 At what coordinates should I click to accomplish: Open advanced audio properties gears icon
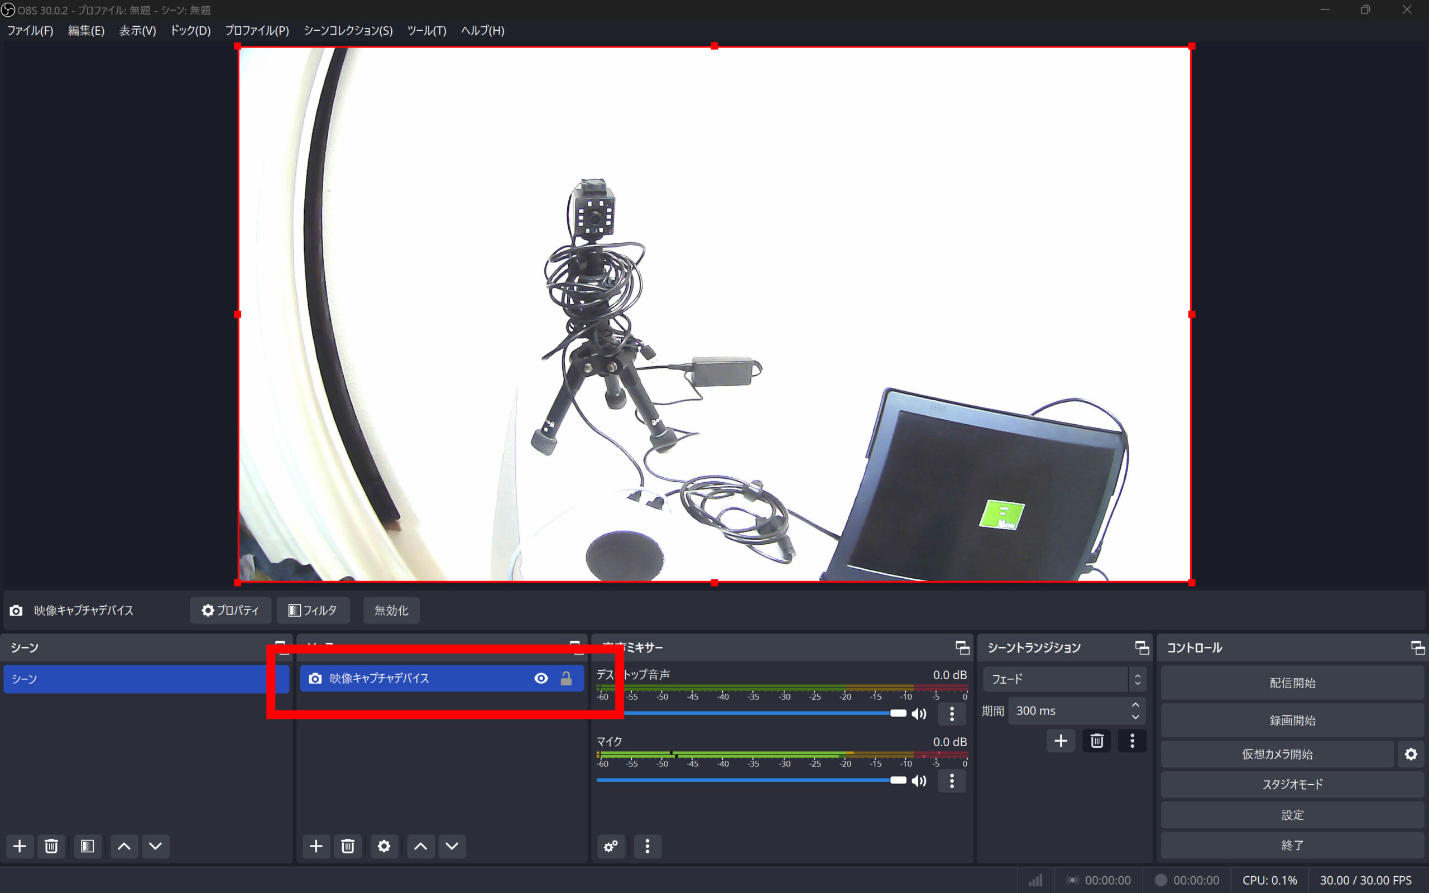611,846
